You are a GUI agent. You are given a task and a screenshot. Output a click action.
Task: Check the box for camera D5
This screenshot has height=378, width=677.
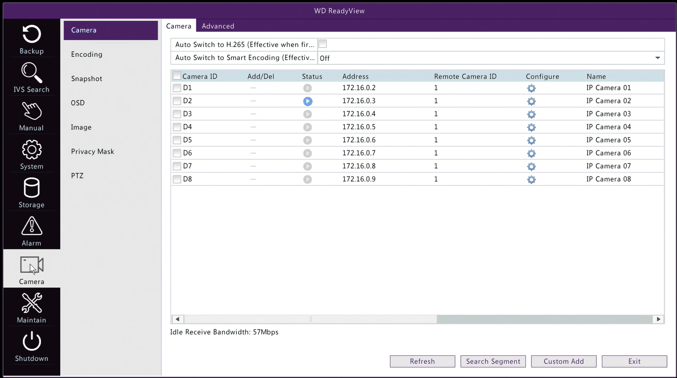coord(177,140)
